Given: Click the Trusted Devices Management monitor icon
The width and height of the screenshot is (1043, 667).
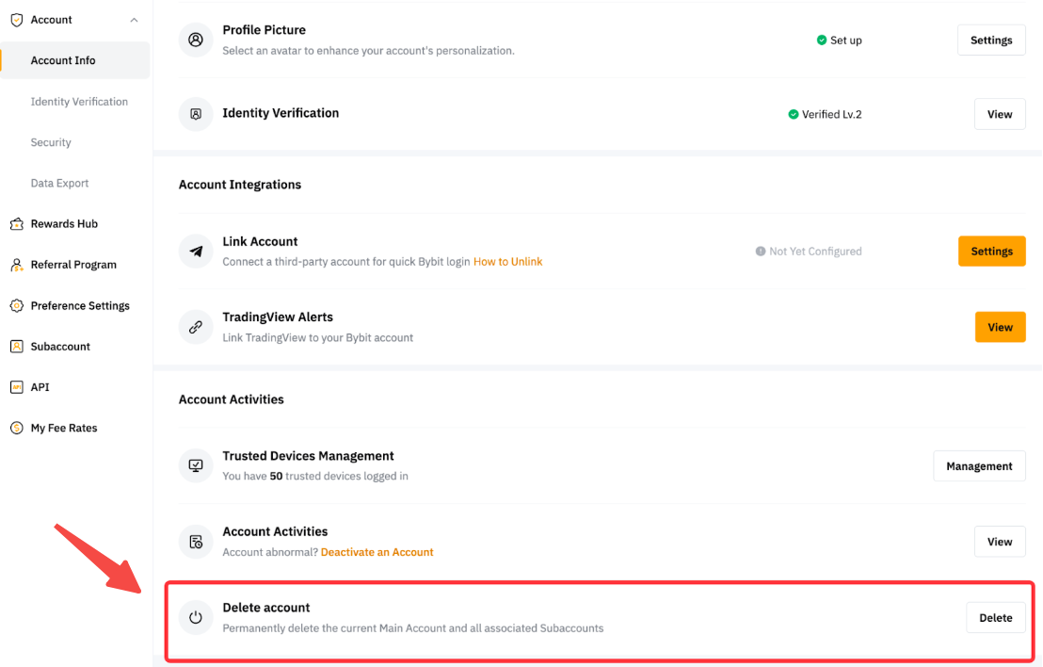Looking at the screenshot, I should tap(196, 465).
